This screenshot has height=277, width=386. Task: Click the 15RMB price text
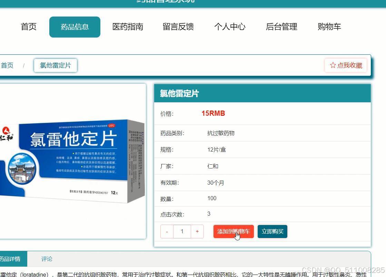click(x=213, y=113)
